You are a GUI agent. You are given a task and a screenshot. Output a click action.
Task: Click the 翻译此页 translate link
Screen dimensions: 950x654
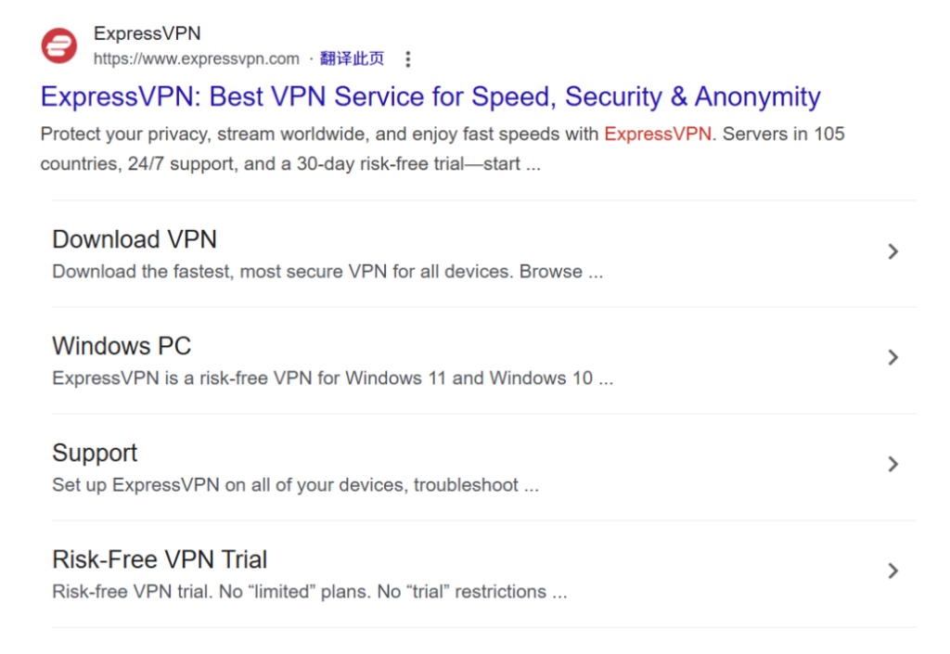352,58
